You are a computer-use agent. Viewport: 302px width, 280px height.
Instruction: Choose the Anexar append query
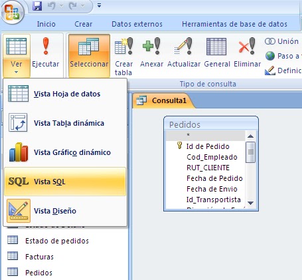[x=151, y=53]
